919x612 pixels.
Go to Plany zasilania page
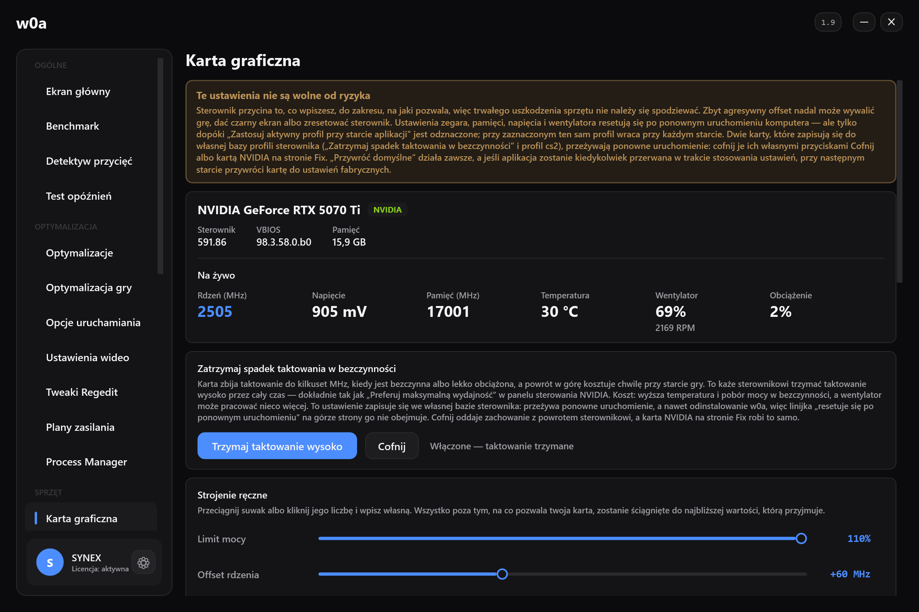pyautogui.click(x=91, y=427)
